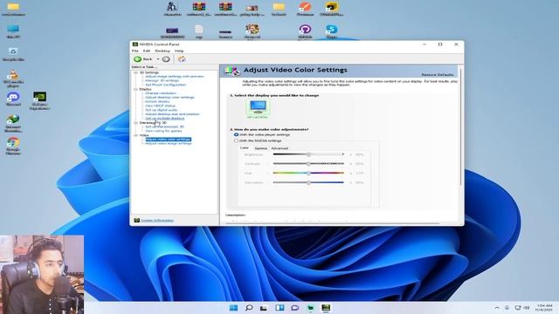
Task: Click the Windows Start button on the taskbar
Action: pos(233,308)
